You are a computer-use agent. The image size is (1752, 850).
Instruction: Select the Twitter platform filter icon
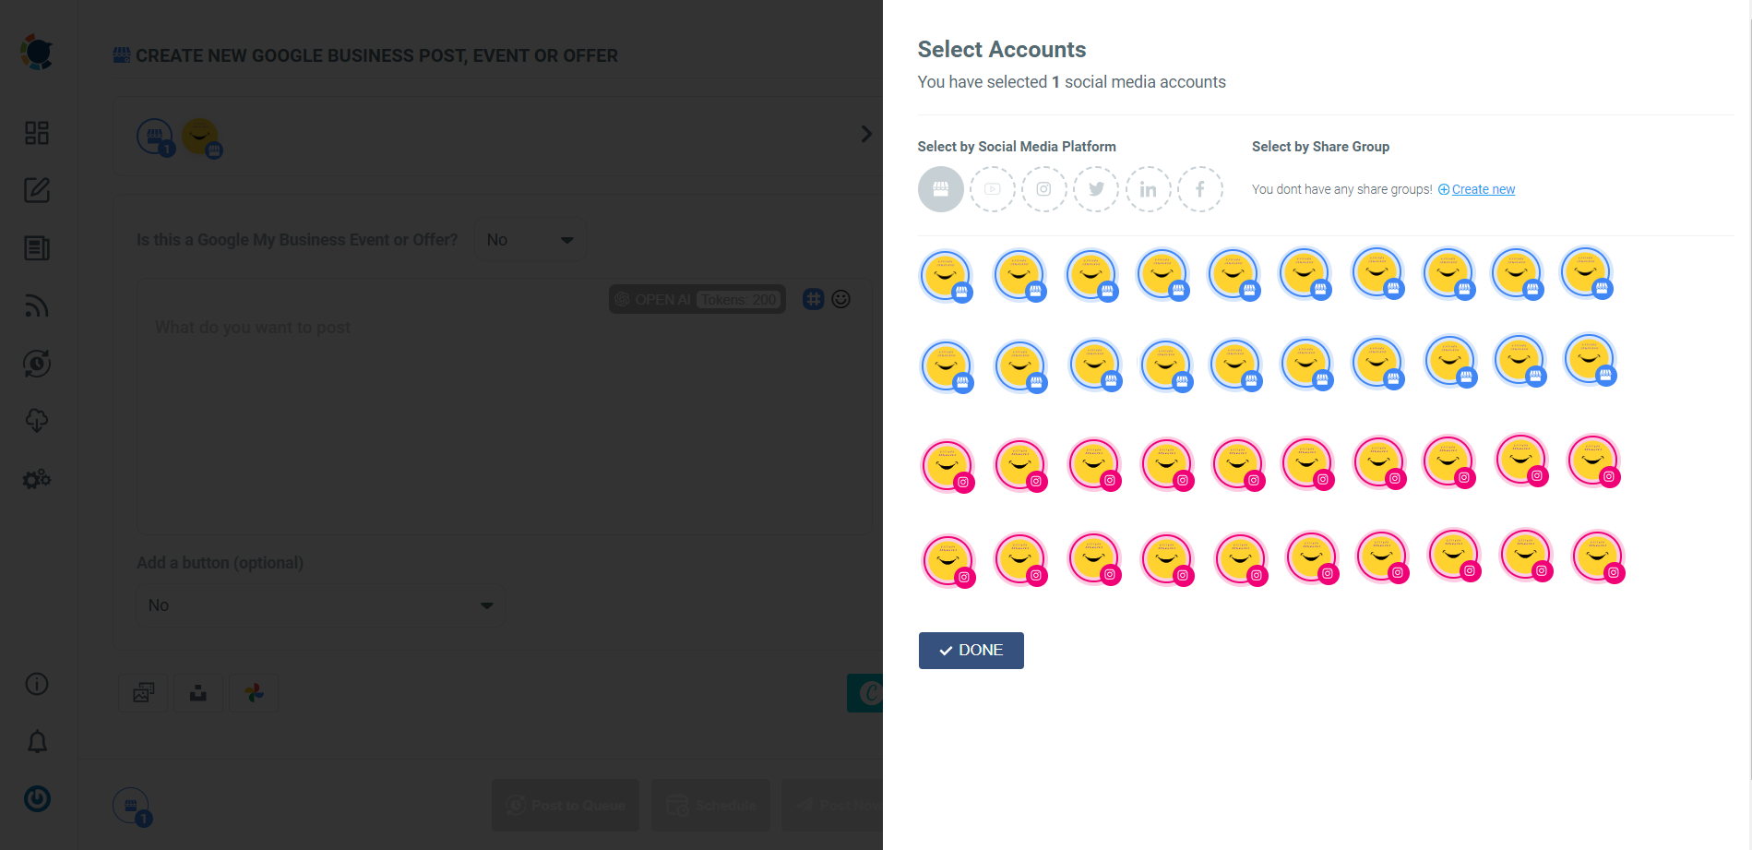(x=1096, y=188)
